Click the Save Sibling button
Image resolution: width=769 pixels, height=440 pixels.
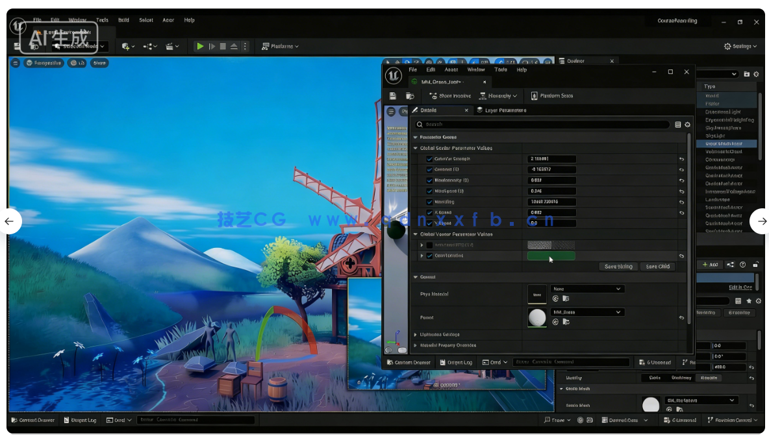pyautogui.click(x=618, y=266)
